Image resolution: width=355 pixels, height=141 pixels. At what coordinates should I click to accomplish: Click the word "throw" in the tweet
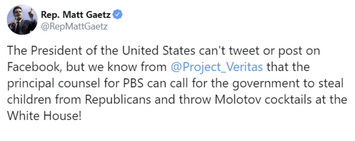(x=191, y=99)
